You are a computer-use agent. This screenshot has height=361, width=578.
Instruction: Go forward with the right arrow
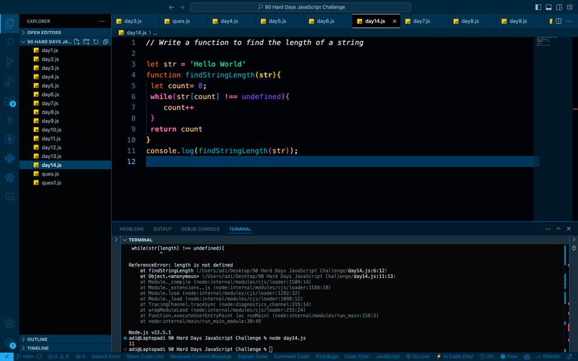[x=182, y=7]
